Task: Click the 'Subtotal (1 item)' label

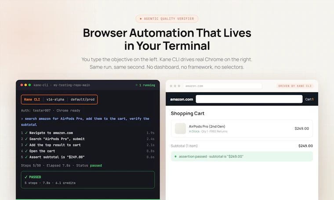Action: (184, 146)
